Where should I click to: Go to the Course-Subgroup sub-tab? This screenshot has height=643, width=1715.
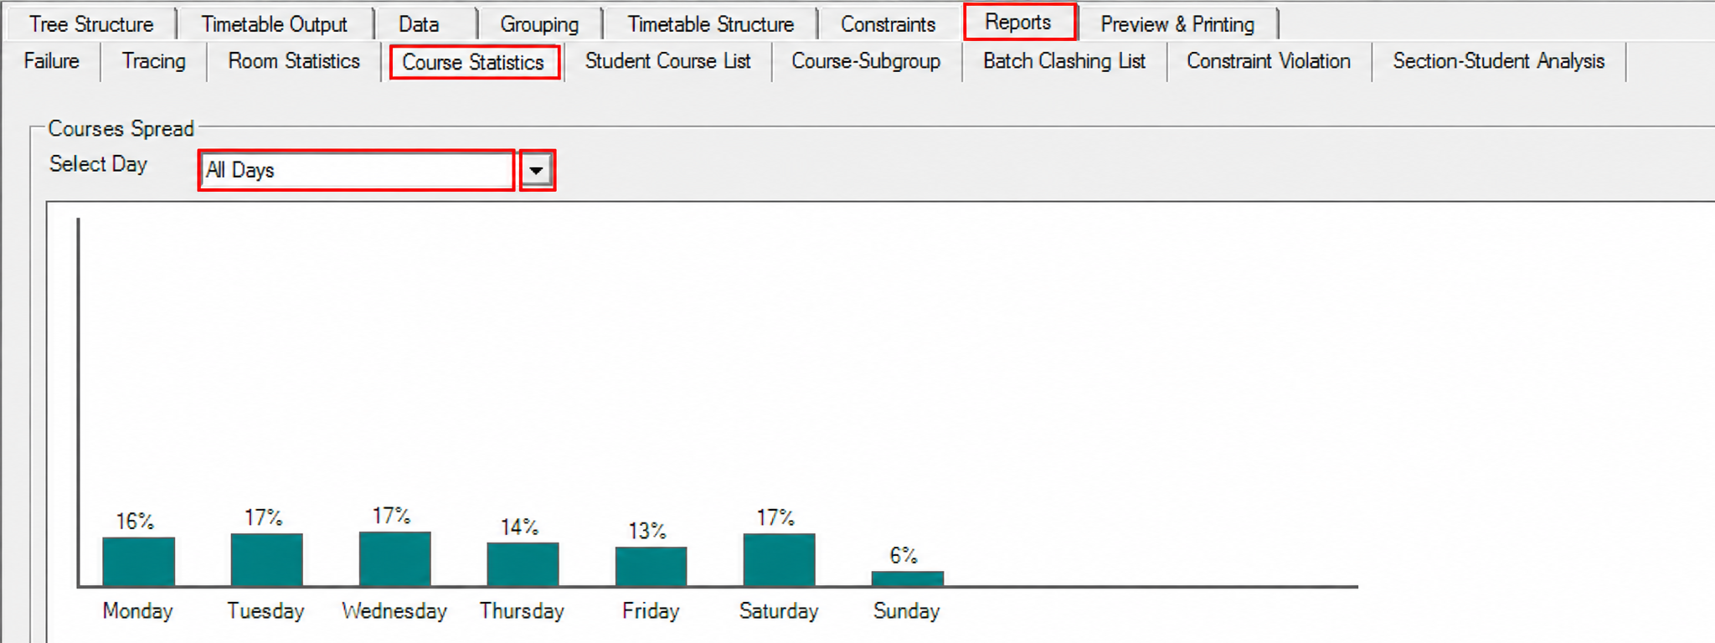pos(866,61)
